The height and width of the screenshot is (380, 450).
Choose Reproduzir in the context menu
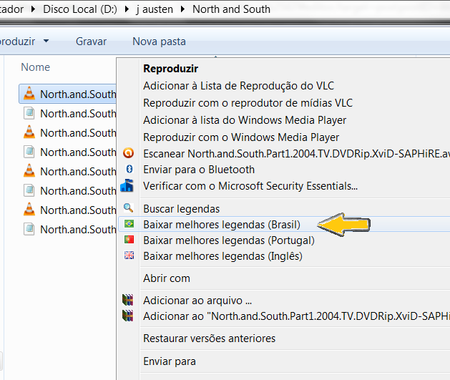click(x=170, y=69)
